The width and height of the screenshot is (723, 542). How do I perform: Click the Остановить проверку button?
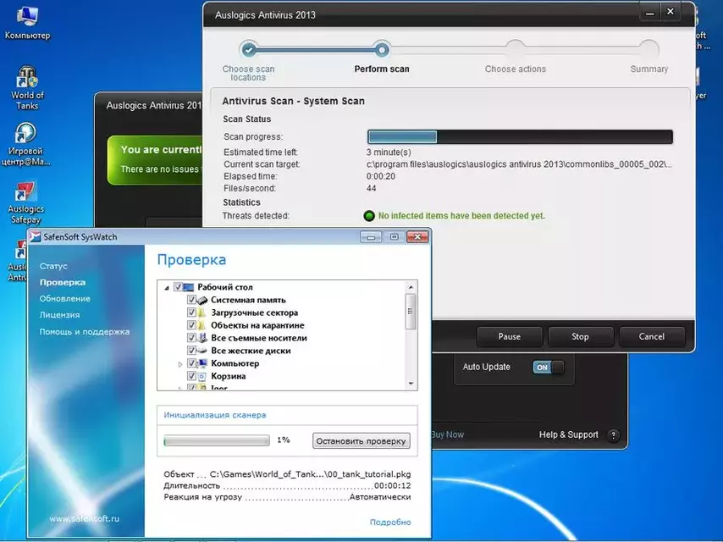361,441
